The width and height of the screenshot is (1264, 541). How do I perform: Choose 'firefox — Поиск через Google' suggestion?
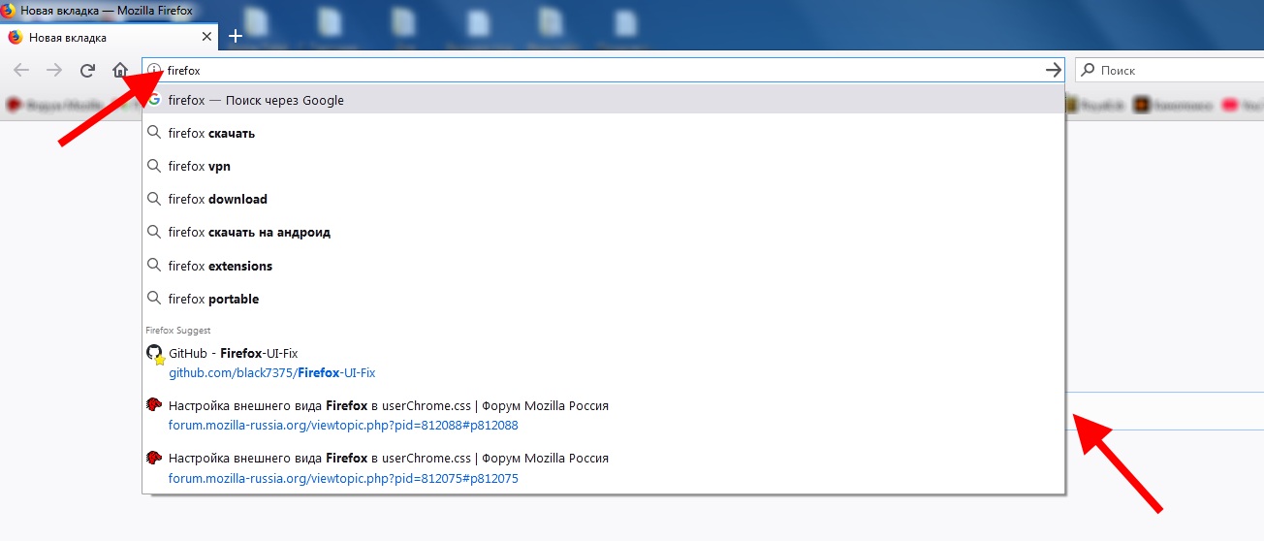[x=603, y=100]
